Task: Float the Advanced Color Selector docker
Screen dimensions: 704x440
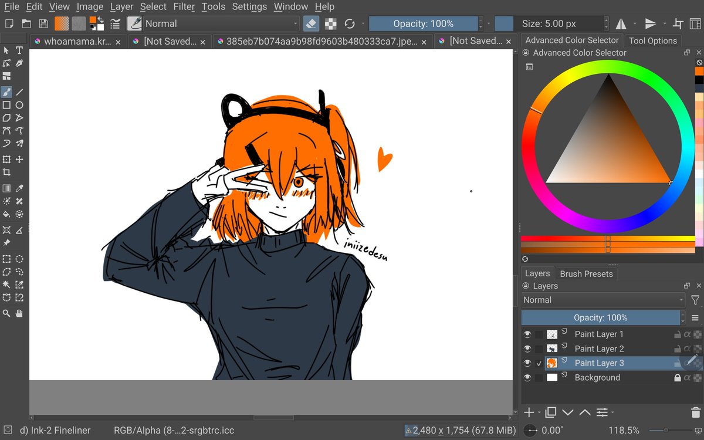Action: coord(686,53)
